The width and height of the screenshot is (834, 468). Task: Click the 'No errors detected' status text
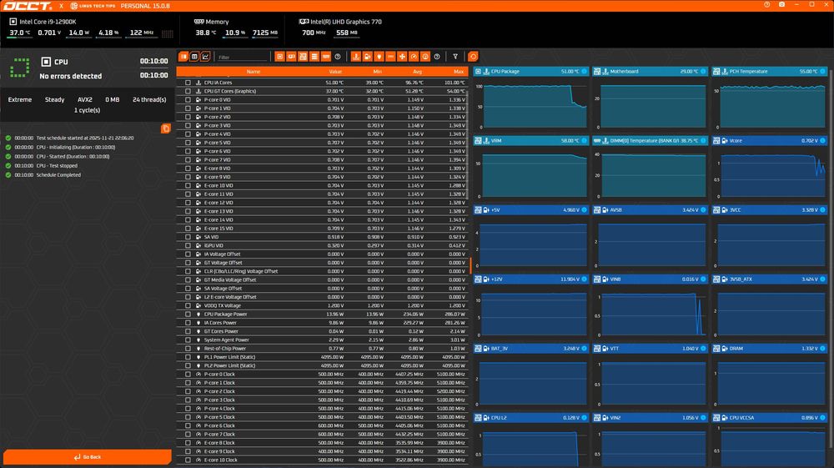pos(71,76)
